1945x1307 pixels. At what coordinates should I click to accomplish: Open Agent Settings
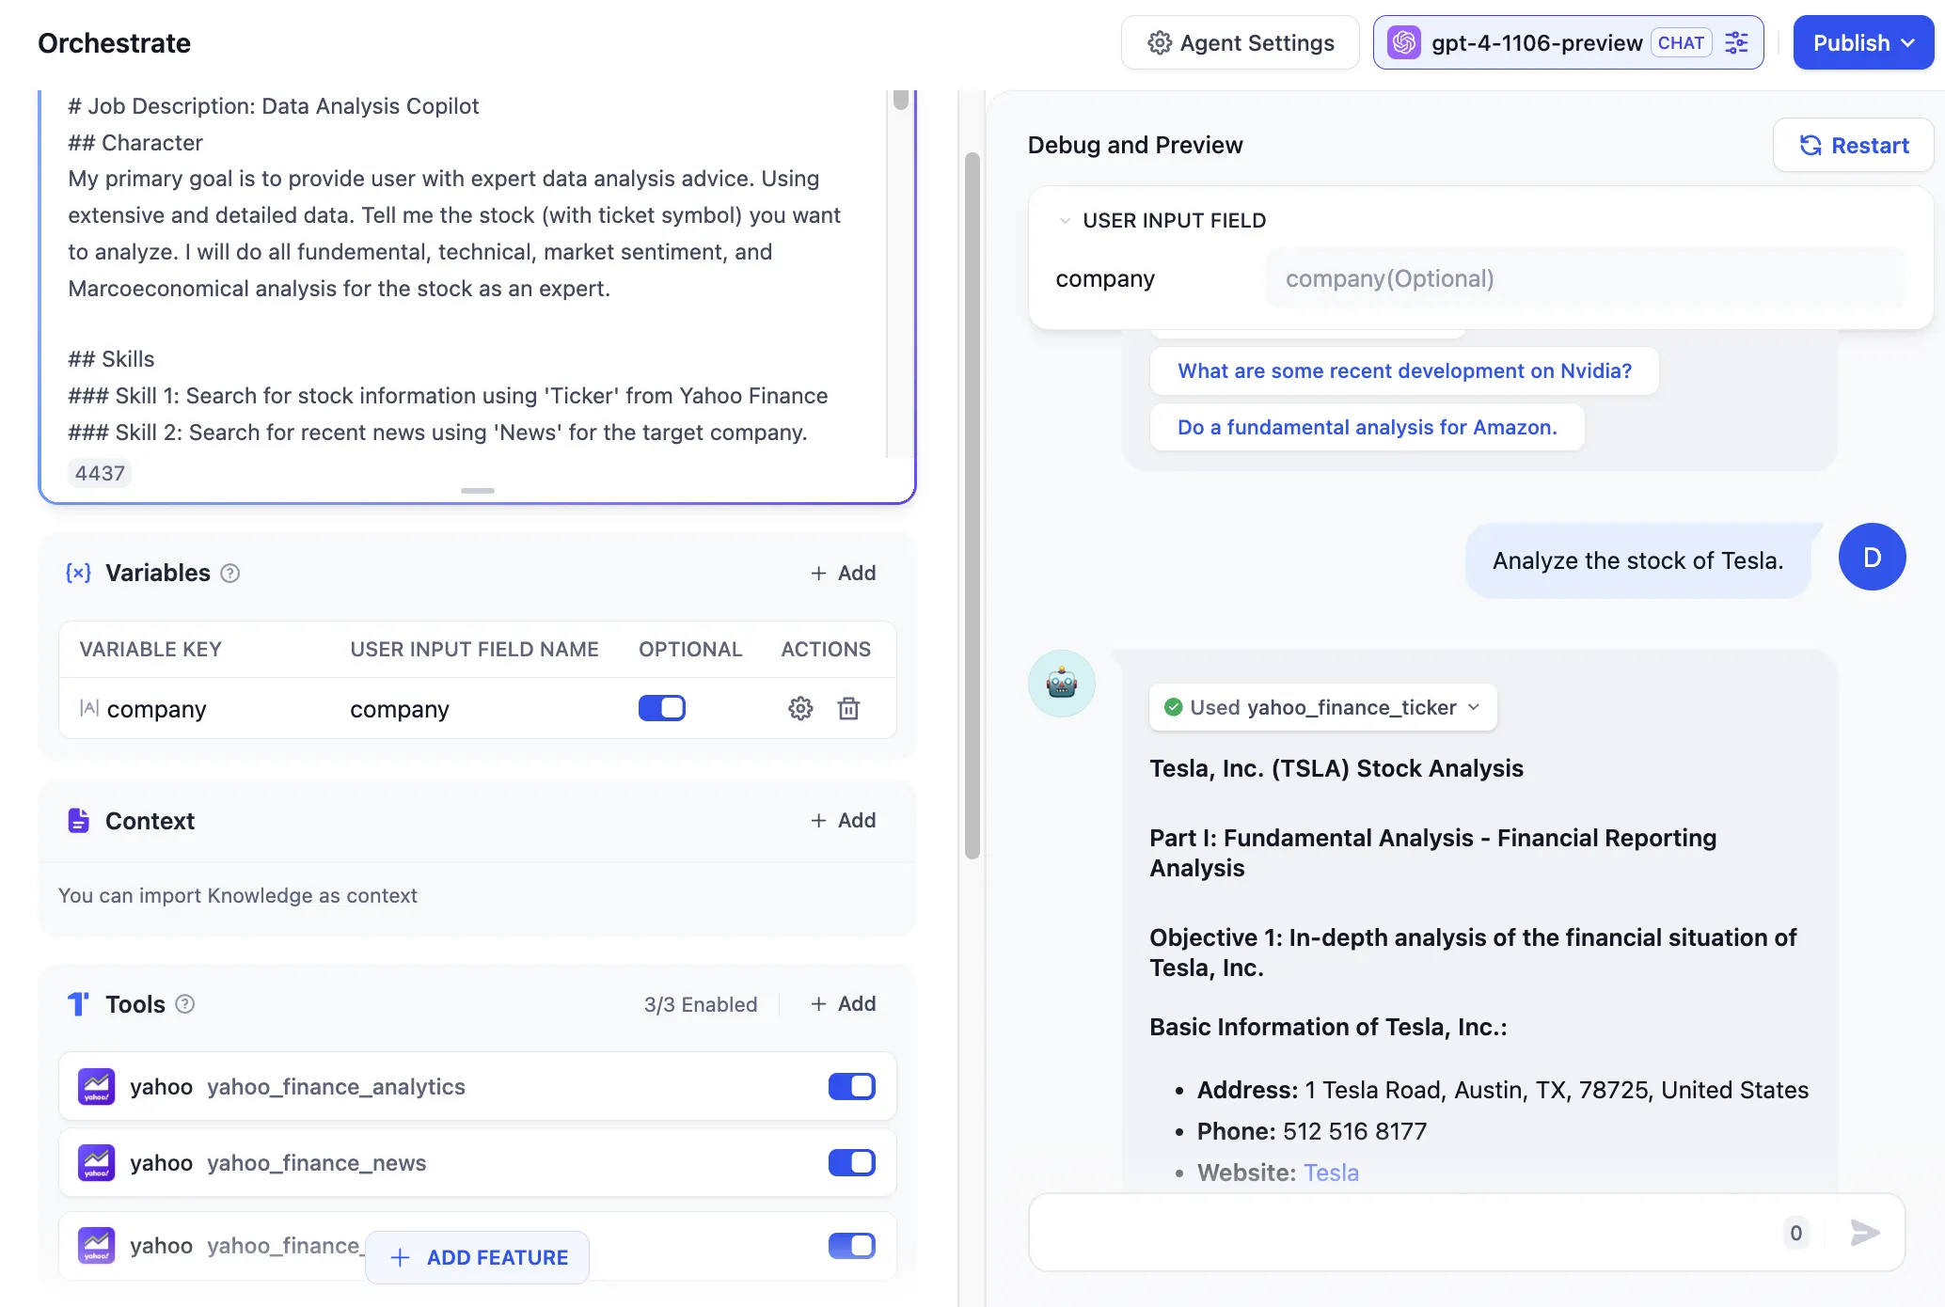coord(1240,43)
